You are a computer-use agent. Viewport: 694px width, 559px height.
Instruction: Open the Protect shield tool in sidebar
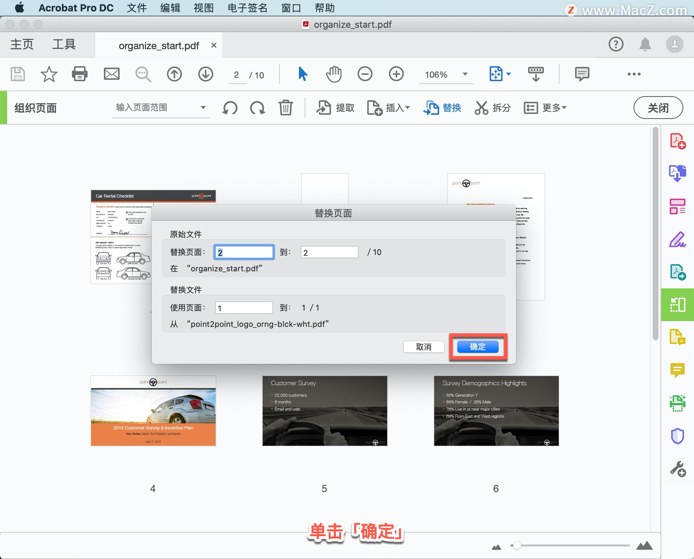pyautogui.click(x=678, y=436)
